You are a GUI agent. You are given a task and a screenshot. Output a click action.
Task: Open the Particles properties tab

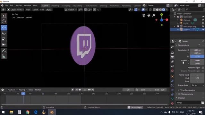(x=172, y=86)
